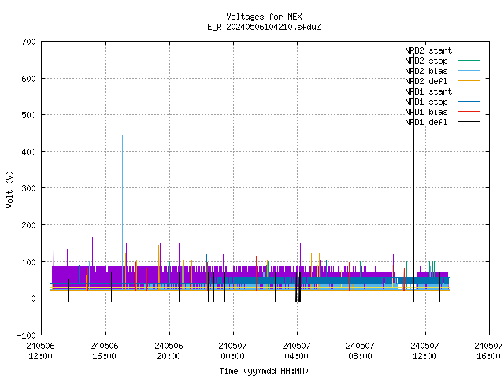Click the 240507 12:00 time tick label
Viewport: 504px width, 378px height.
(x=424, y=351)
